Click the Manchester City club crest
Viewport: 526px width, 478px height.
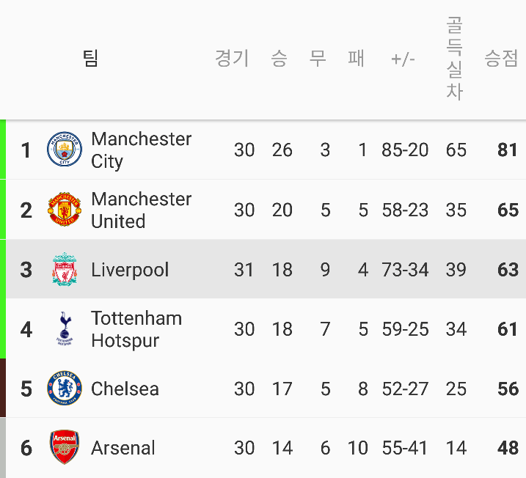coord(65,150)
